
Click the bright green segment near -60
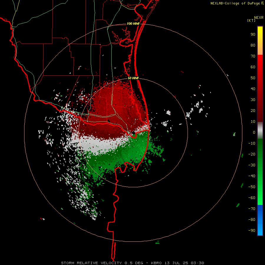[260, 199]
